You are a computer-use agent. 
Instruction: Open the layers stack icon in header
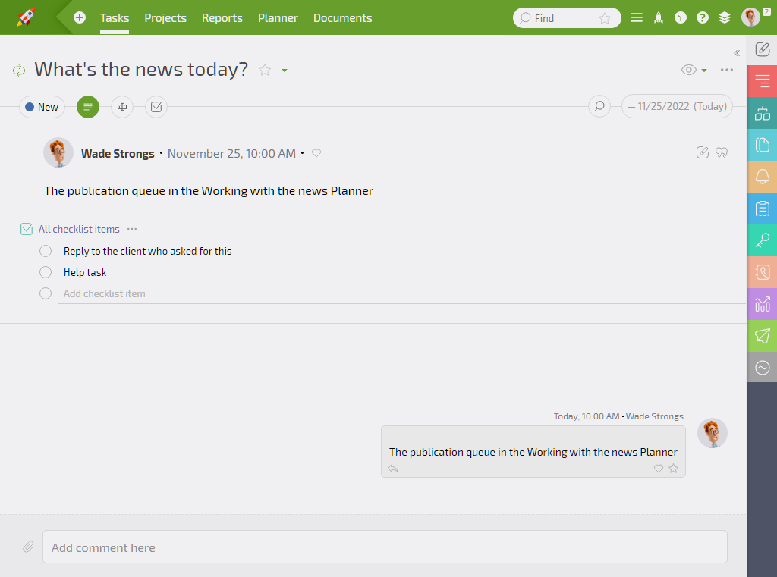pos(725,18)
